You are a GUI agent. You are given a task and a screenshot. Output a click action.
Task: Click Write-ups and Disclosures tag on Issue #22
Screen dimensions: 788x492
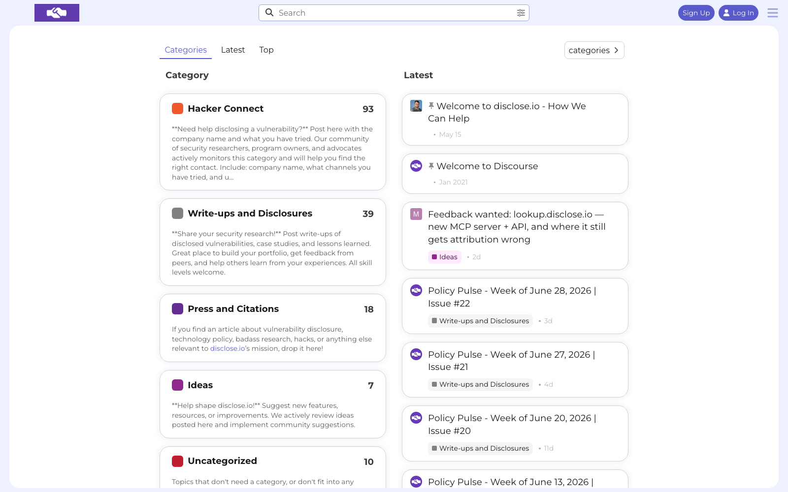tap(480, 321)
